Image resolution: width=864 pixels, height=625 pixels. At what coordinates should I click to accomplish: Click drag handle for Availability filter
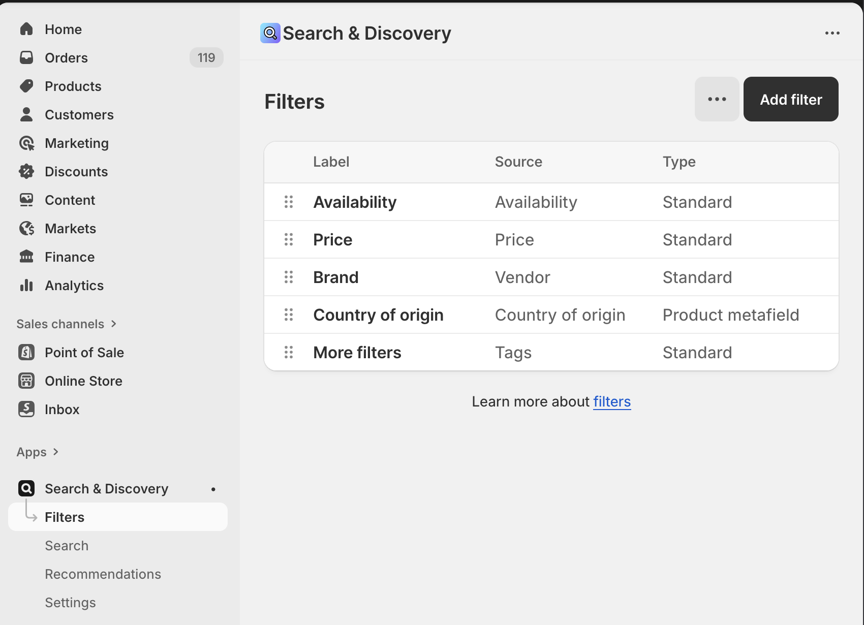pos(289,202)
